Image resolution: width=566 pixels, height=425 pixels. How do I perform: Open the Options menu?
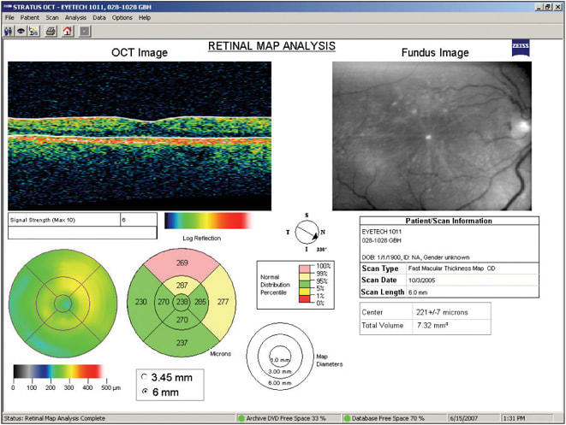pos(122,17)
